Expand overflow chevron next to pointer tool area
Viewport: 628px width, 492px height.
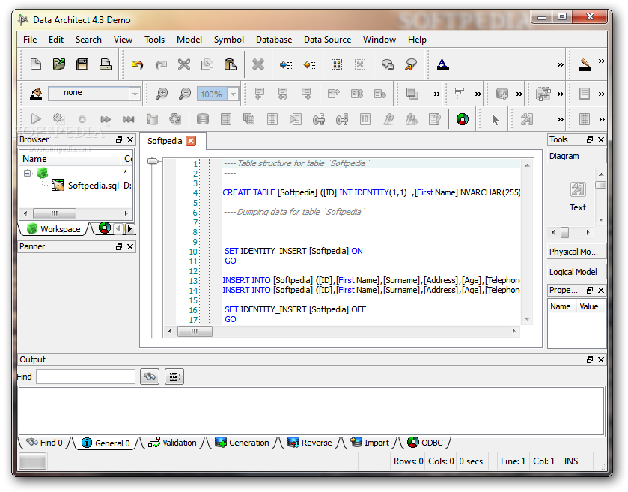[x=561, y=119]
